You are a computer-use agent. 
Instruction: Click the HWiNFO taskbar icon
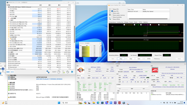124,103
